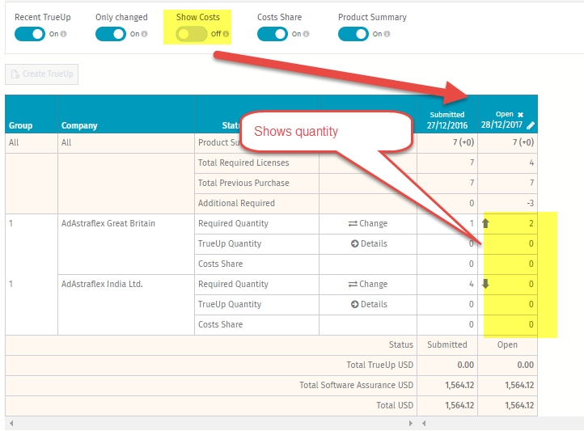Toggle the Product Summary switch
Screen dimensions: 584x431
(353, 34)
